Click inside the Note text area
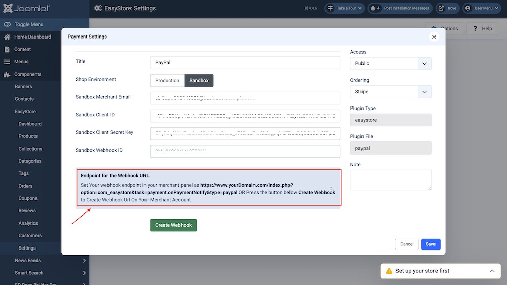 (390, 180)
